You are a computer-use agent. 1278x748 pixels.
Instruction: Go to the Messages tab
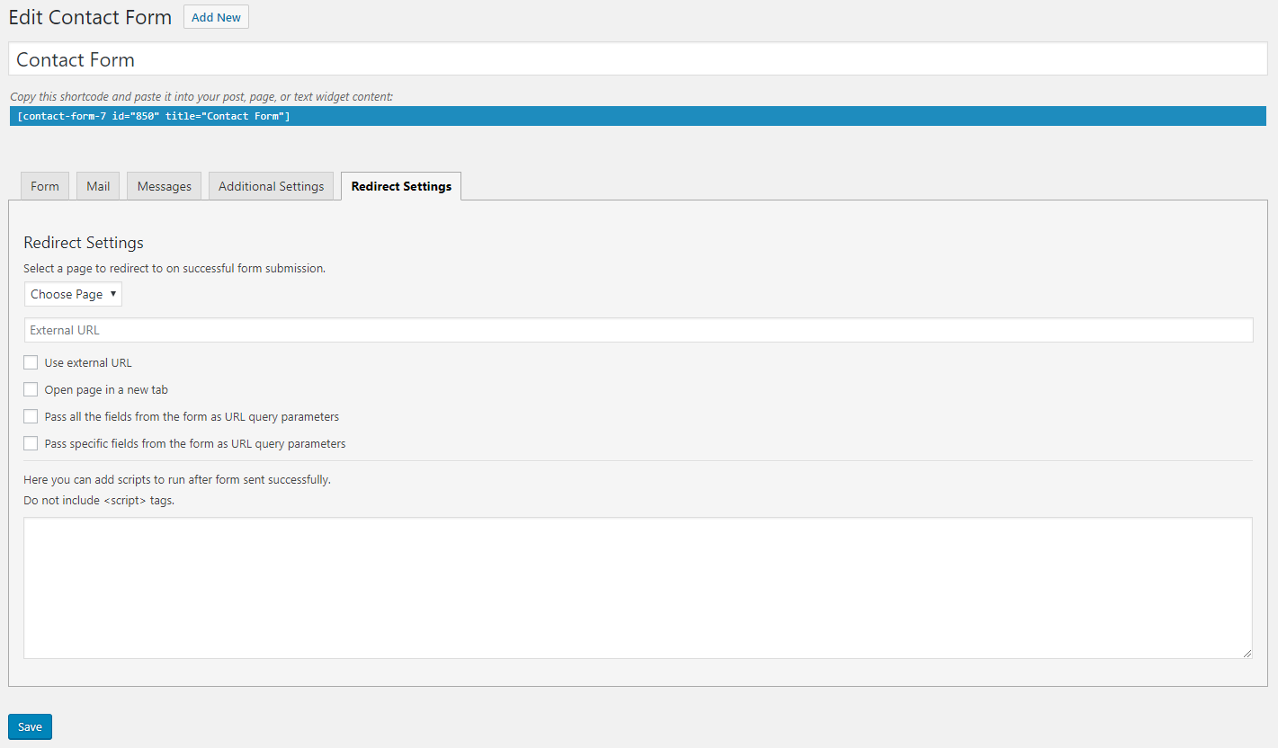tap(164, 186)
